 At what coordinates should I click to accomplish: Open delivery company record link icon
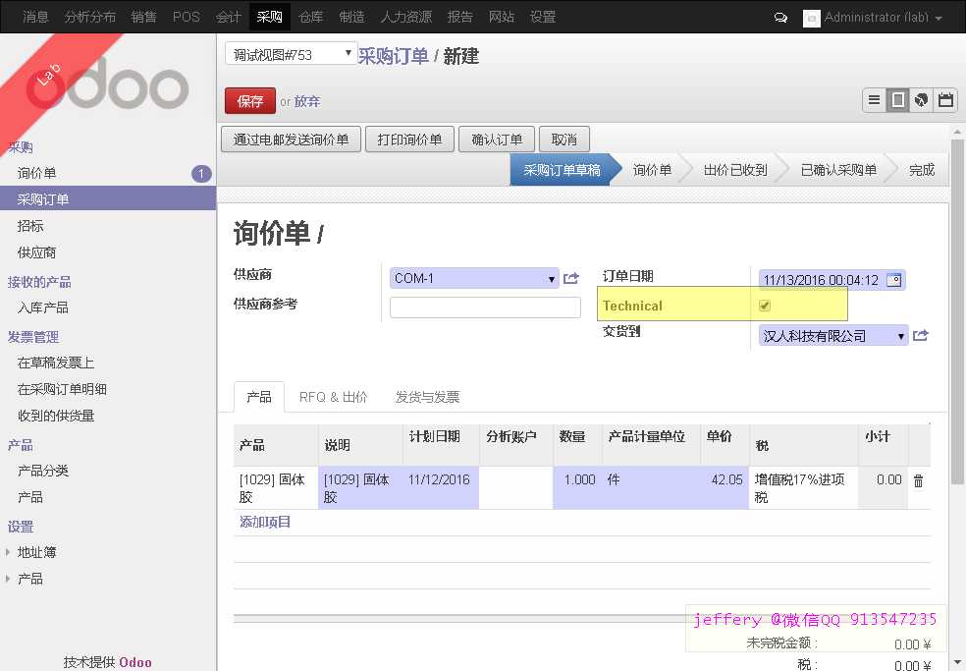coord(921,336)
